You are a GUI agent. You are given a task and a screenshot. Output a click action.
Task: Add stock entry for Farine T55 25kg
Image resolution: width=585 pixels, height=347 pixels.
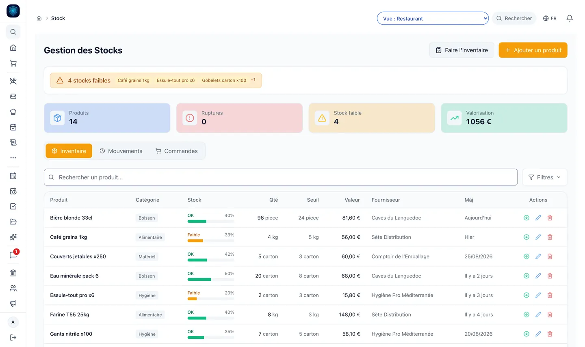point(526,315)
